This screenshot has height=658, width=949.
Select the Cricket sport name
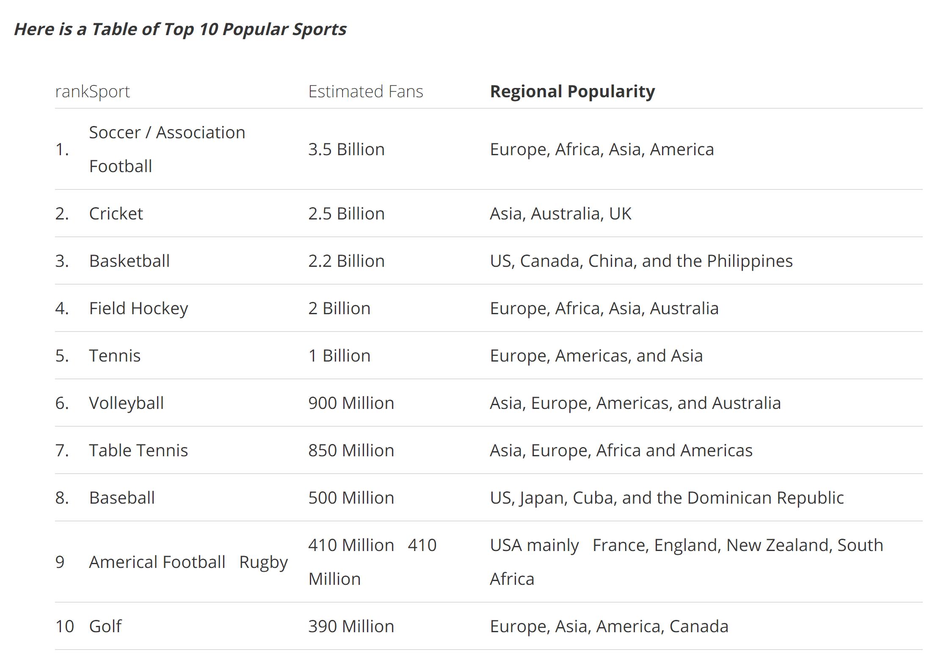pyautogui.click(x=116, y=214)
